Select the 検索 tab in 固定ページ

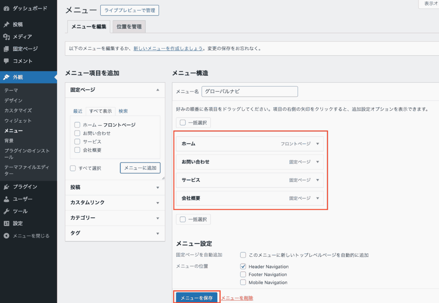pyautogui.click(x=123, y=111)
